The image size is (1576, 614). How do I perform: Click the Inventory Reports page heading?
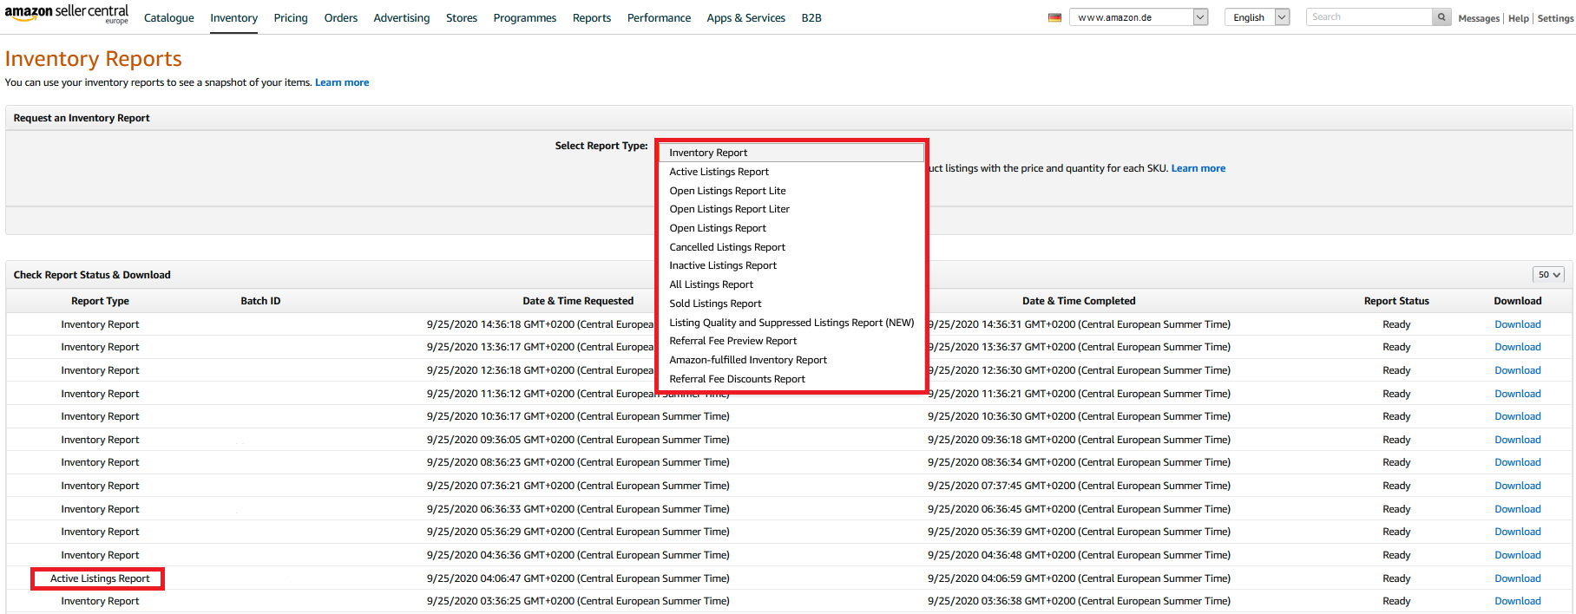pos(94,59)
